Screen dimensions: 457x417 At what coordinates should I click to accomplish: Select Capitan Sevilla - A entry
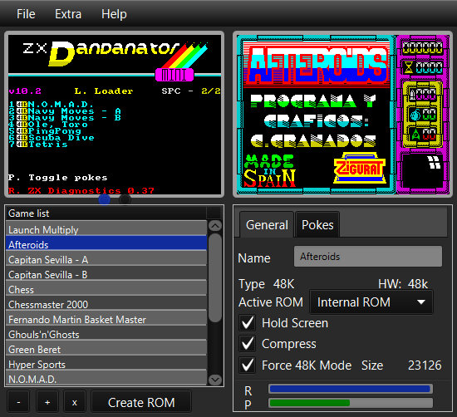(106, 259)
